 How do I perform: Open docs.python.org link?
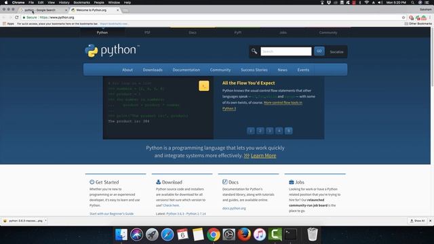point(234,208)
